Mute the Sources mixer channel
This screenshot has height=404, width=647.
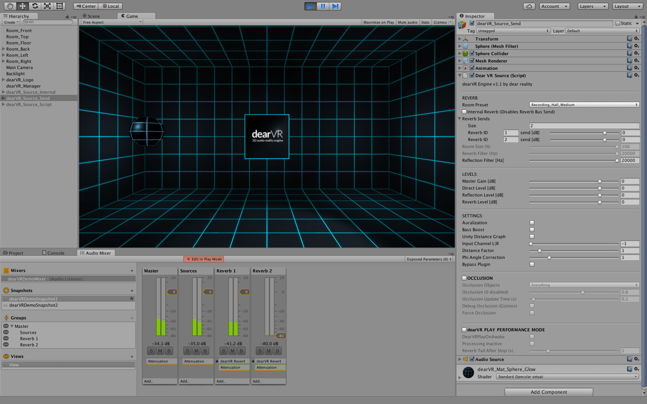[196, 350]
